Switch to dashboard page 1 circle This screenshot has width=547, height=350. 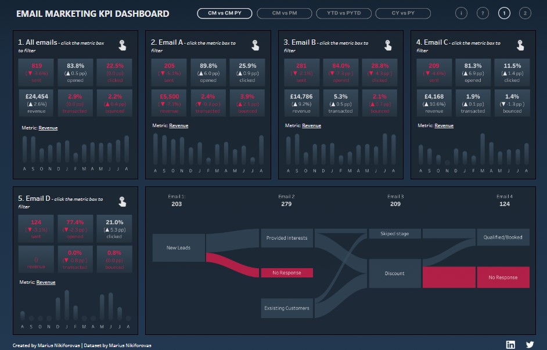tap(504, 13)
